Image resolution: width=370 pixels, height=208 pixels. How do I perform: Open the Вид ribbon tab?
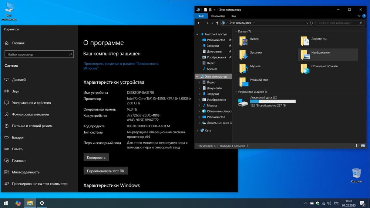233,16
